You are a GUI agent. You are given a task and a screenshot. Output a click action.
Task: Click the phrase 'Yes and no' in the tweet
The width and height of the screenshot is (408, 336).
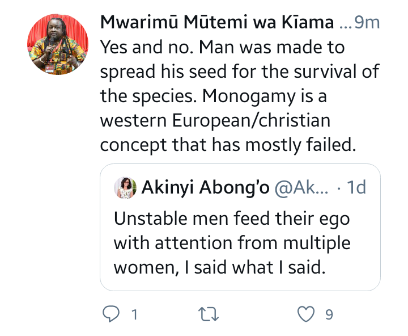pos(147,47)
